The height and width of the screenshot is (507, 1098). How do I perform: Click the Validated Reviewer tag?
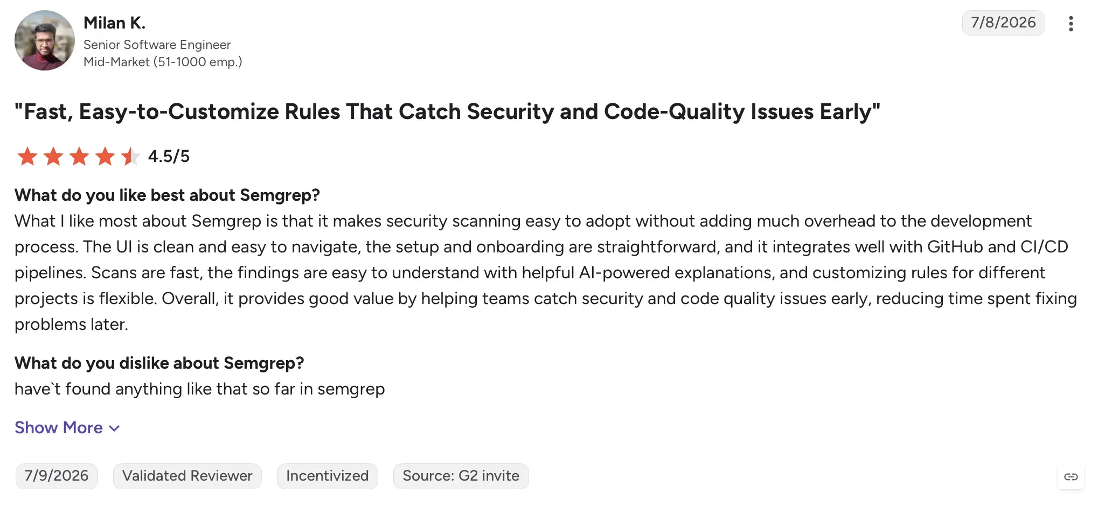[187, 476]
